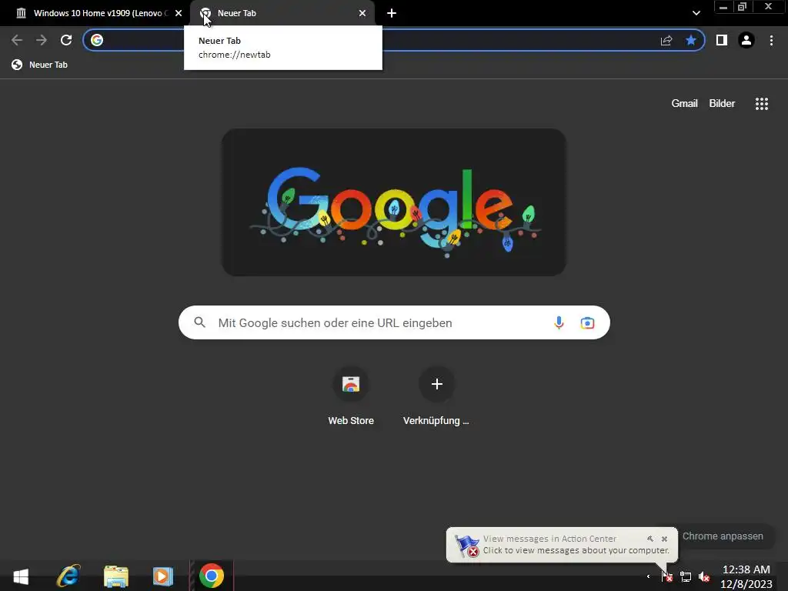Open the network tray icon
This screenshot has height=591, width=788.
click(x=686, y=577)
